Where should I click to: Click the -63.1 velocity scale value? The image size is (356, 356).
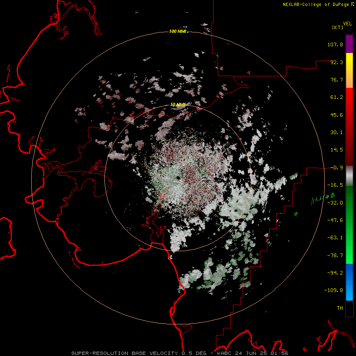point(335,238)
